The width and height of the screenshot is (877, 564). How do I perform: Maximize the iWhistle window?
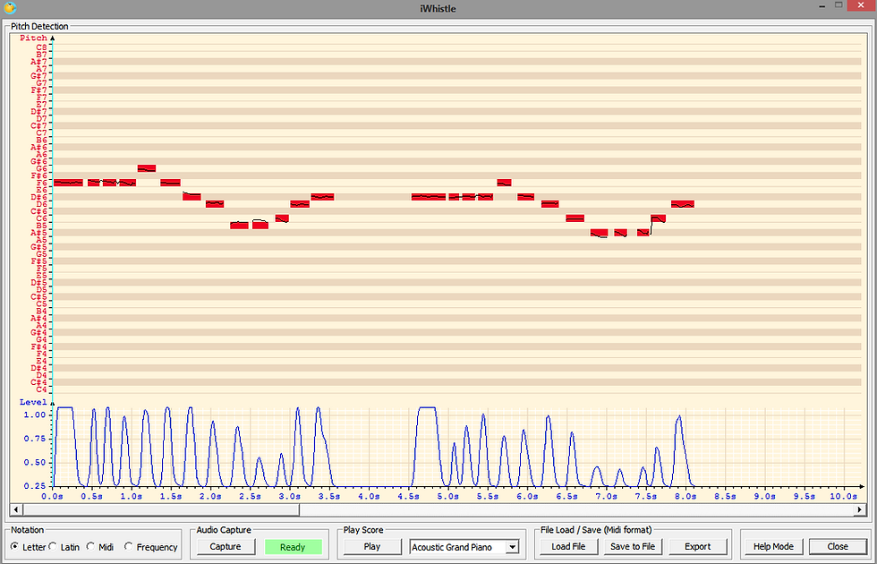coord(839,5)
